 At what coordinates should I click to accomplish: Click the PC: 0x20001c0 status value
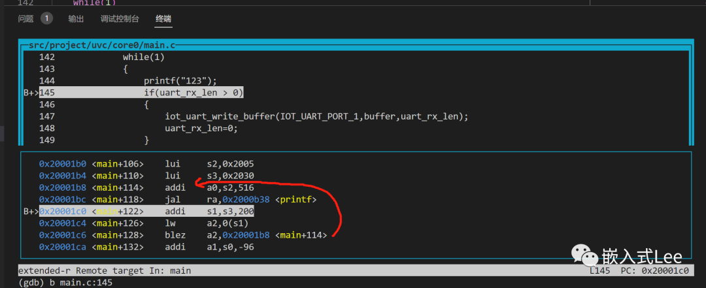click(654, 271)
